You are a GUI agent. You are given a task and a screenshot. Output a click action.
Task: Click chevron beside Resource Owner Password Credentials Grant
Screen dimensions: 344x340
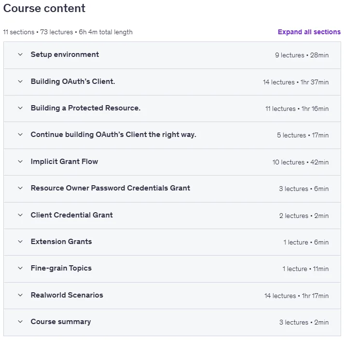pos(20,188)
